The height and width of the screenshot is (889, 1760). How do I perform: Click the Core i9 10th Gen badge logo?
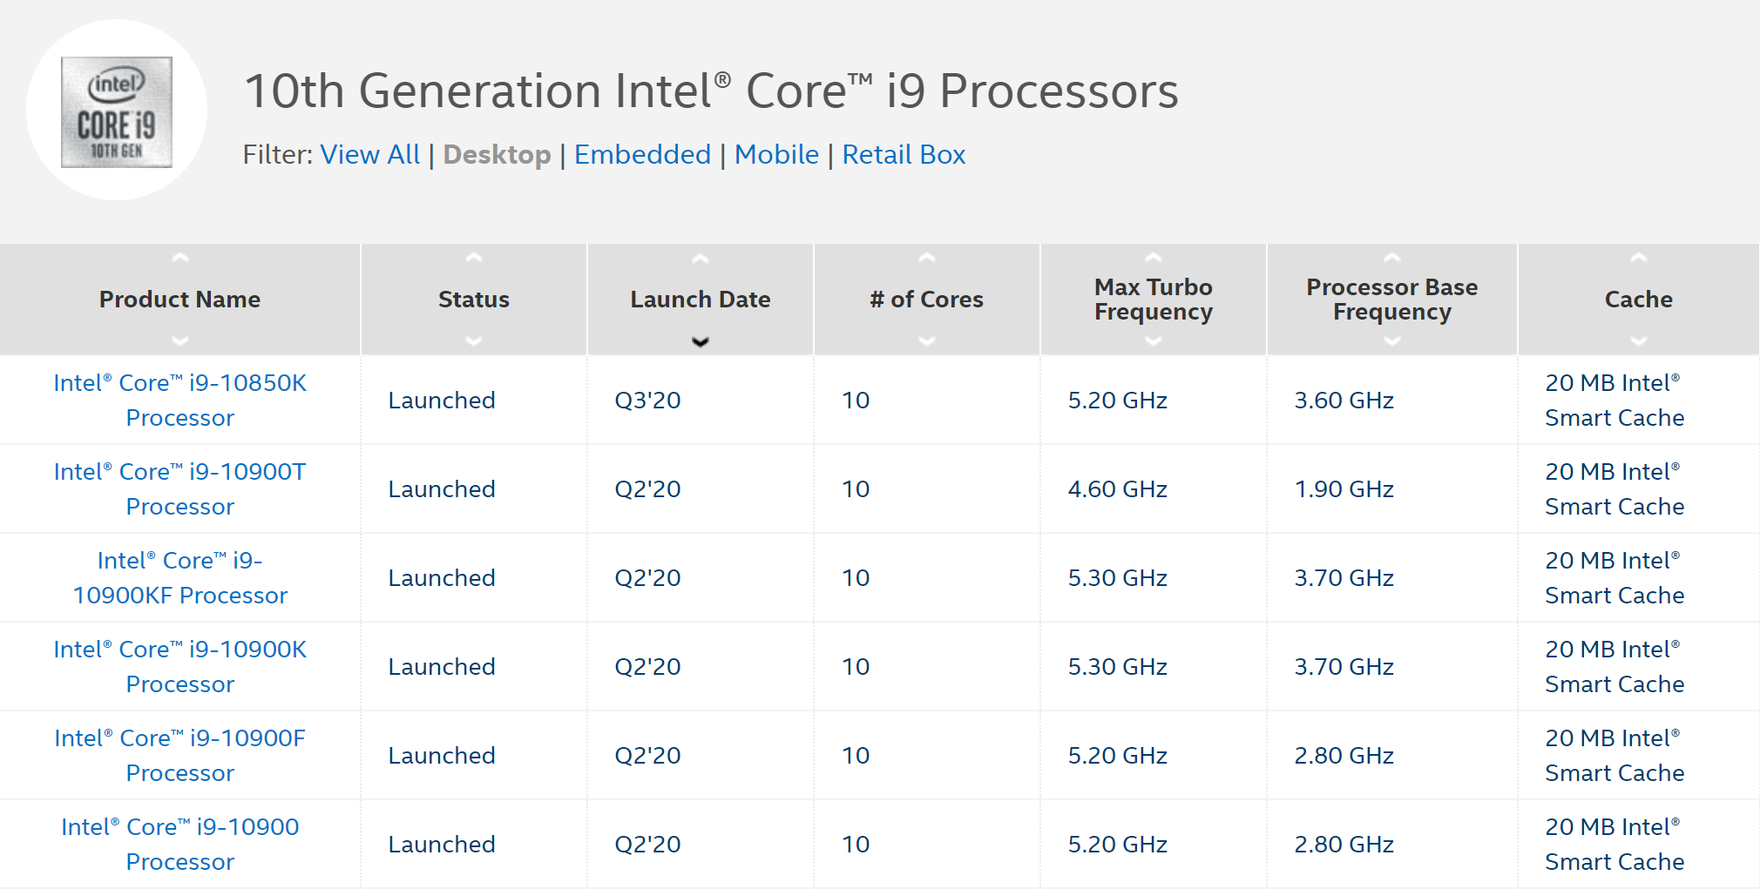tap(117, 111)
